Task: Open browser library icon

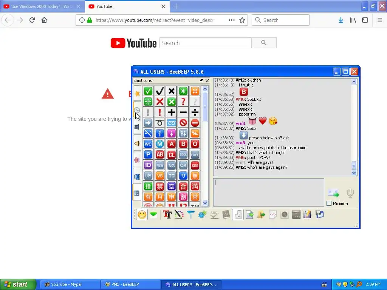Action: (x=353, y=20)
